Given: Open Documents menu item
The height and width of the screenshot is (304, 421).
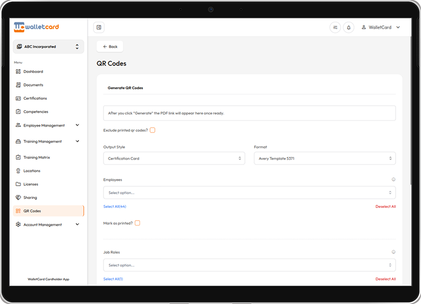Looking at the screenshot, I should (48, 85).
